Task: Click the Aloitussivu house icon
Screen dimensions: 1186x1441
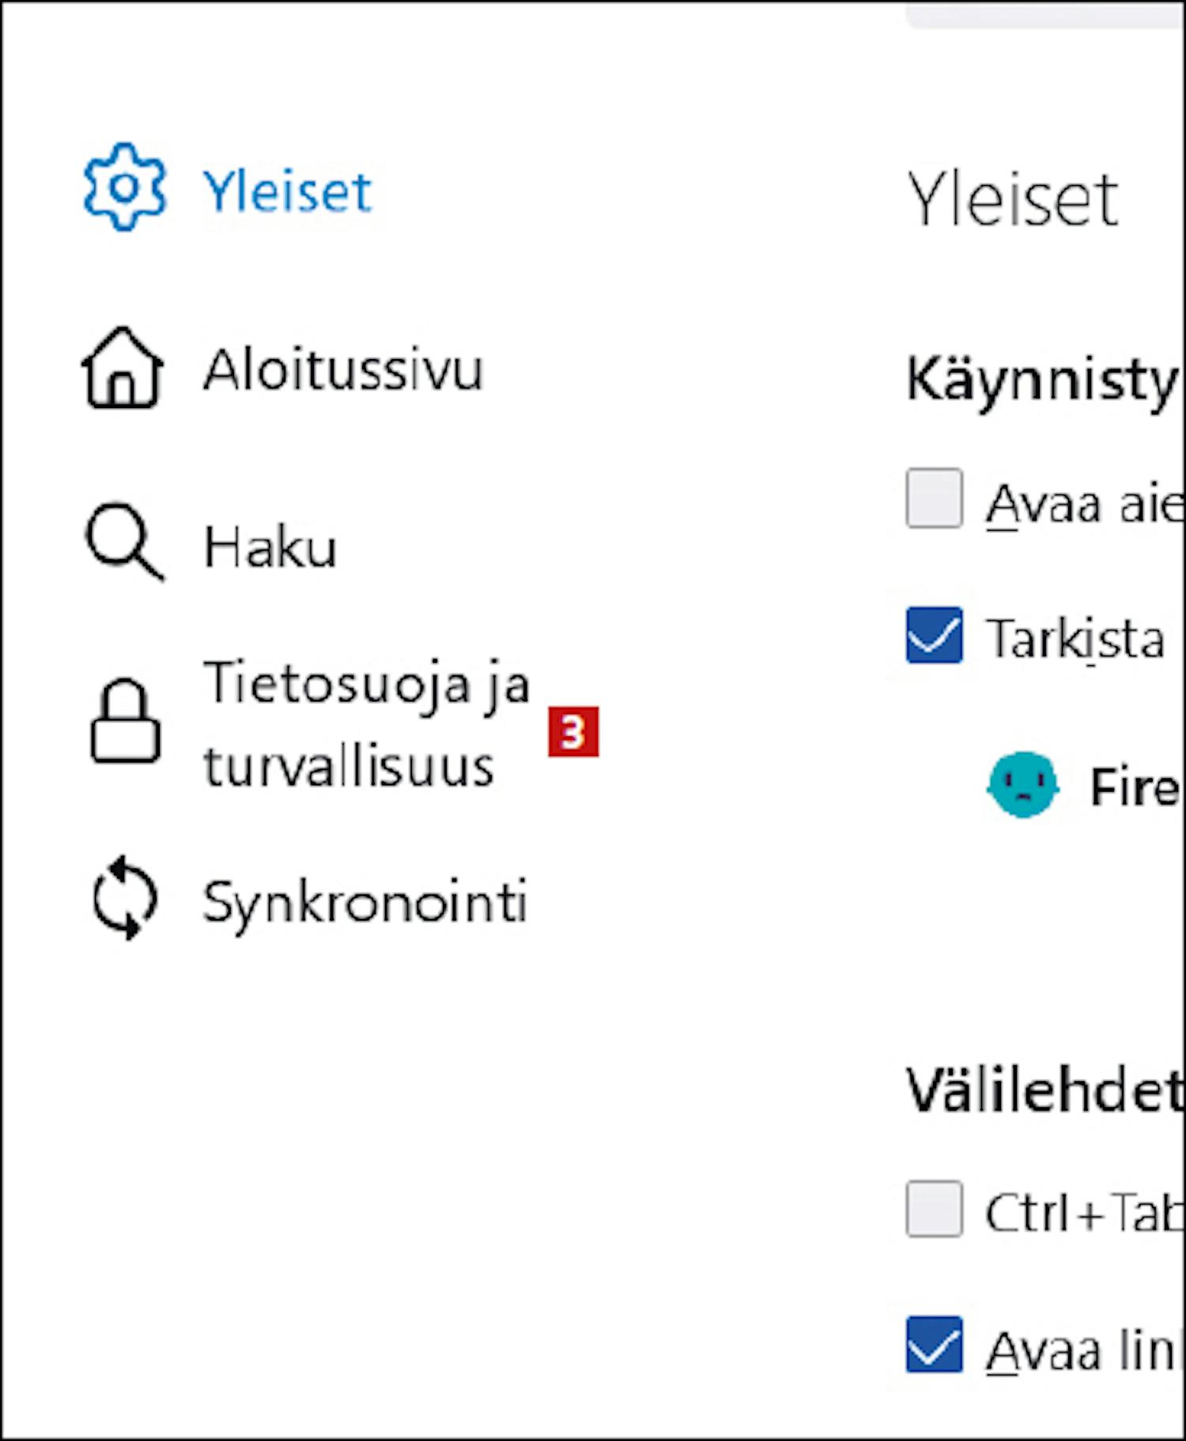Action: (123, 367)
